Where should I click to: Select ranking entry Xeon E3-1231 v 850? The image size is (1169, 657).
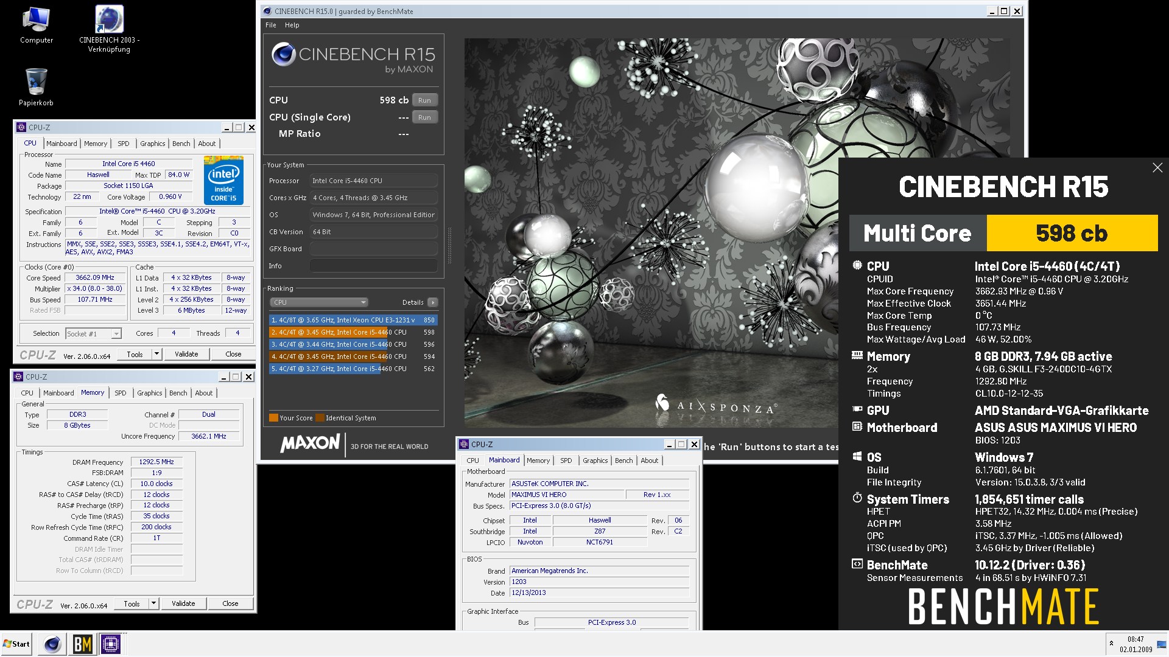coord(353,320)
